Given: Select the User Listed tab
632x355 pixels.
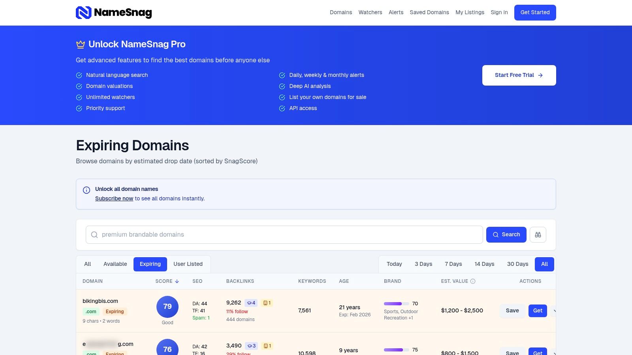Looking at the screenshot, I should (x=188, y=264).
